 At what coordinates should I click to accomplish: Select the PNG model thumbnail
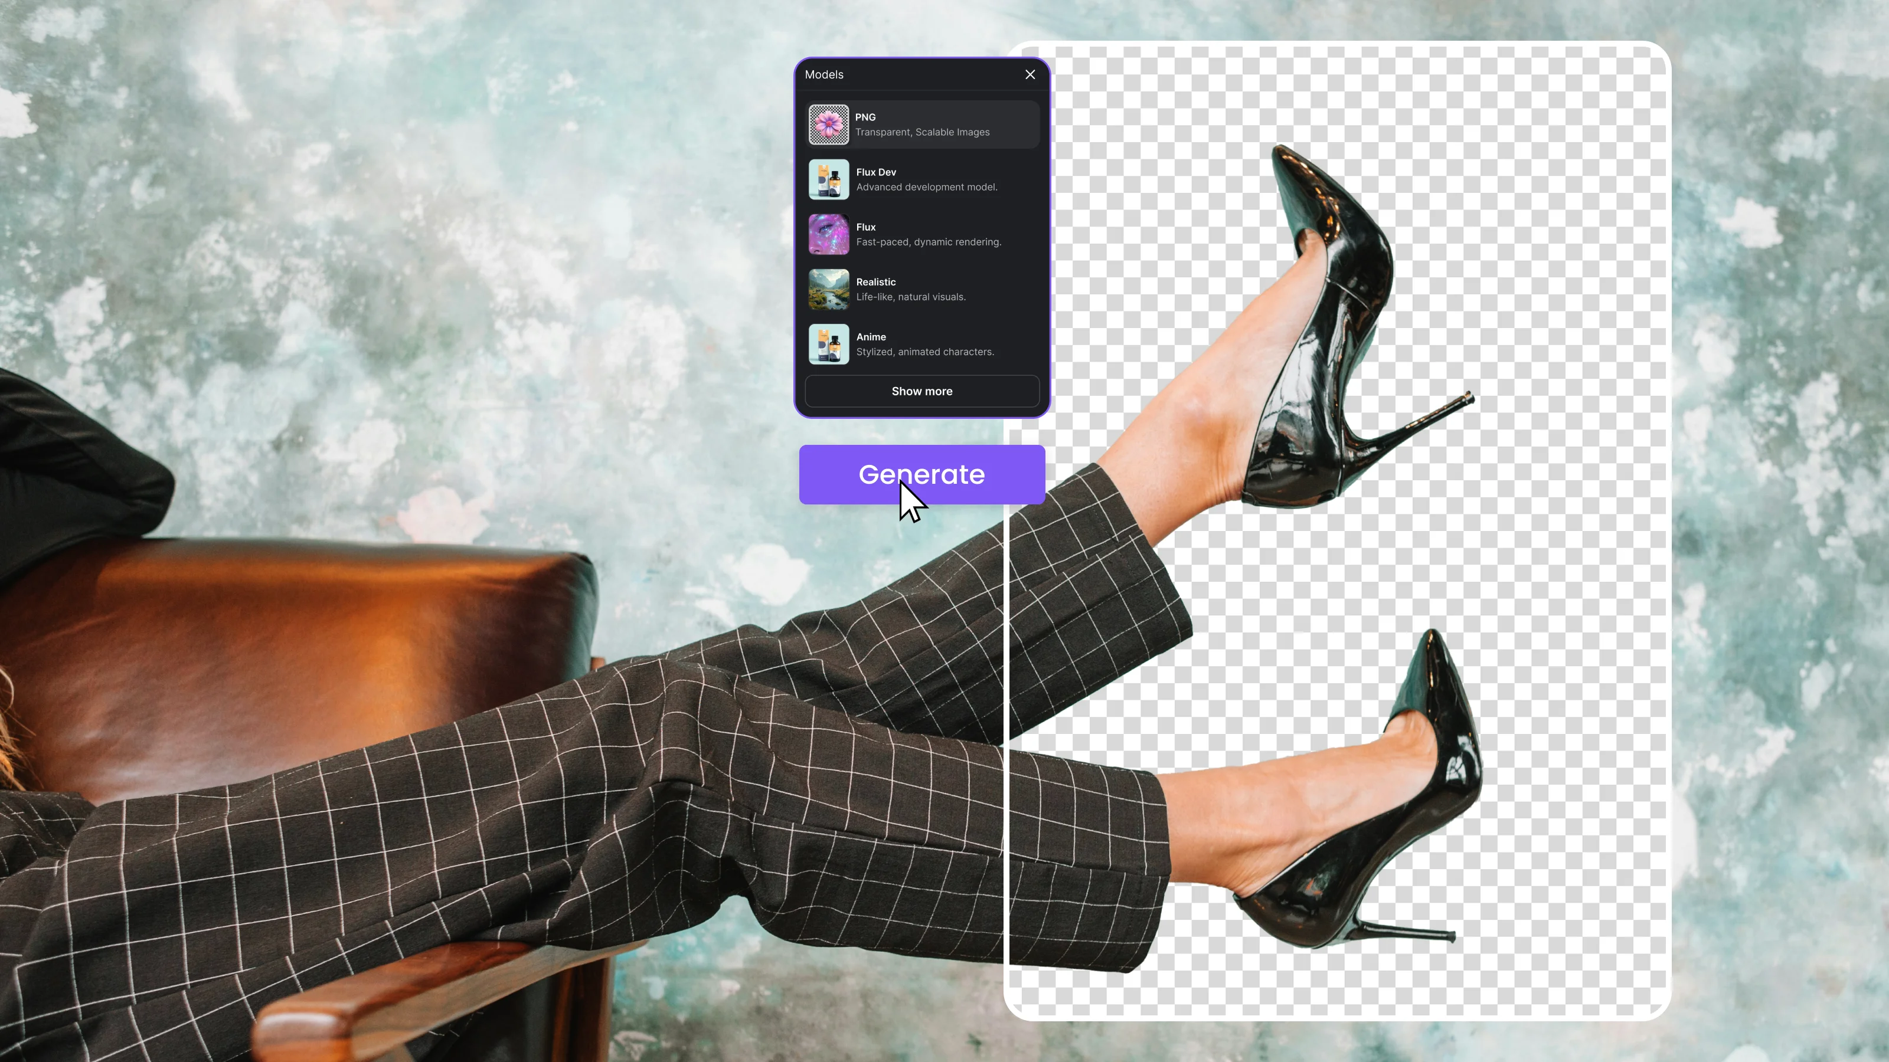click(829, 124)
